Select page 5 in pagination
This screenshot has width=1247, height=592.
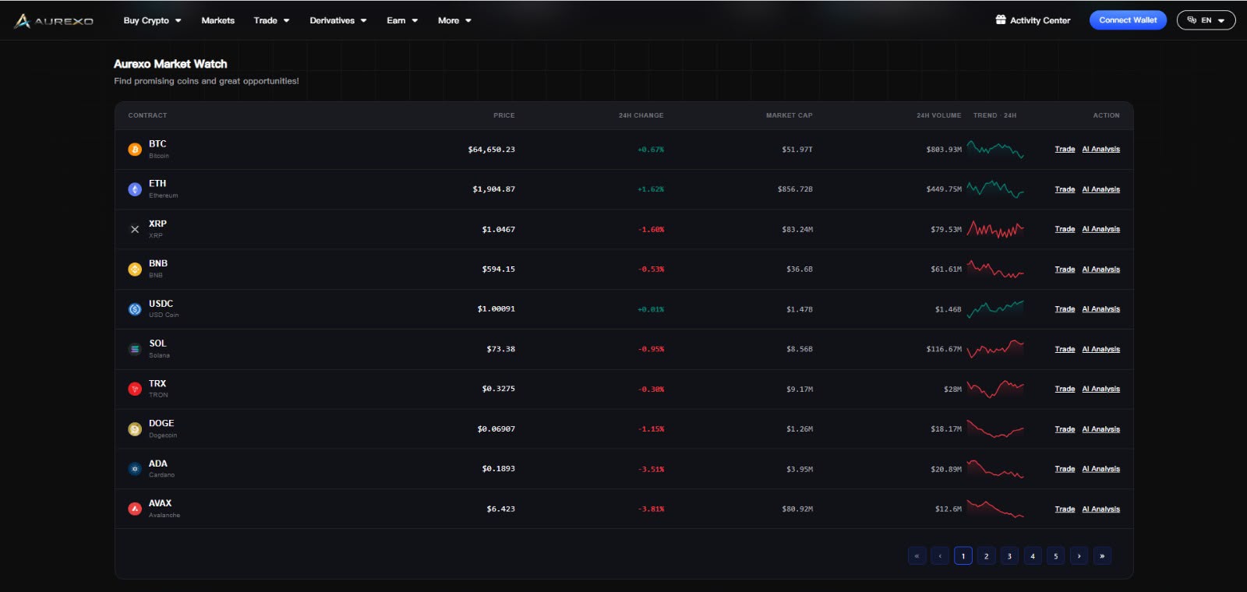tap(1056, 556)
